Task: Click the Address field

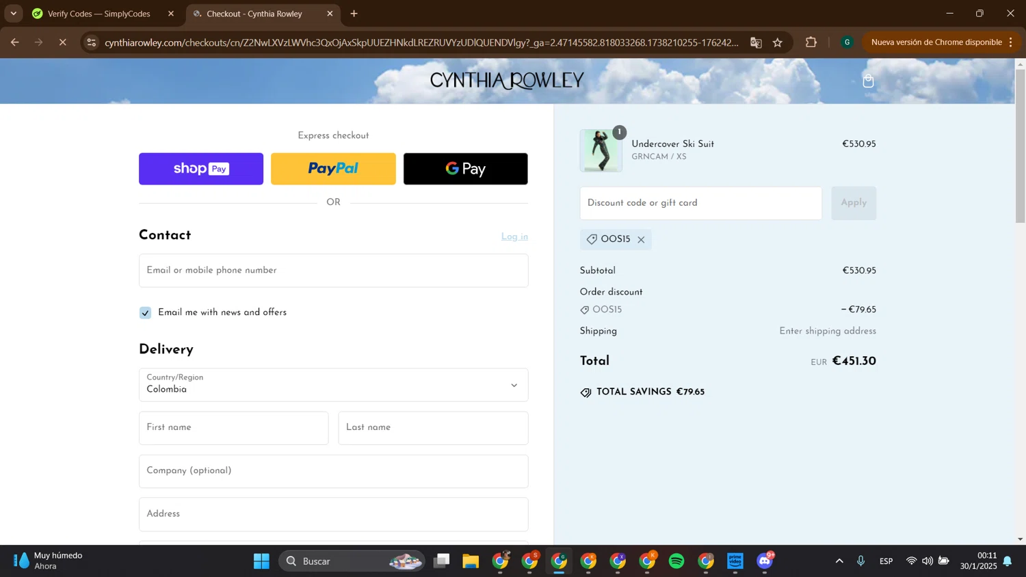Action: pos(333,514)
